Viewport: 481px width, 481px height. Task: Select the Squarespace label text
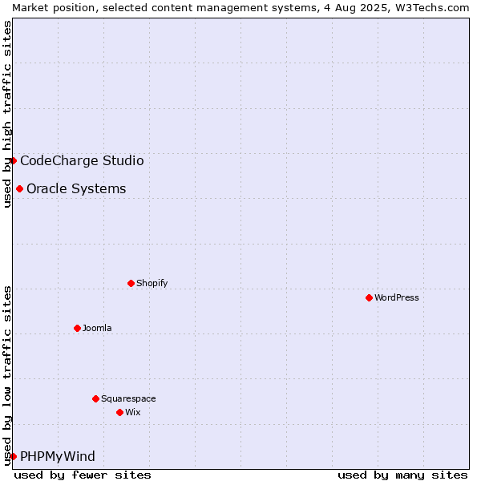point(128,398)
